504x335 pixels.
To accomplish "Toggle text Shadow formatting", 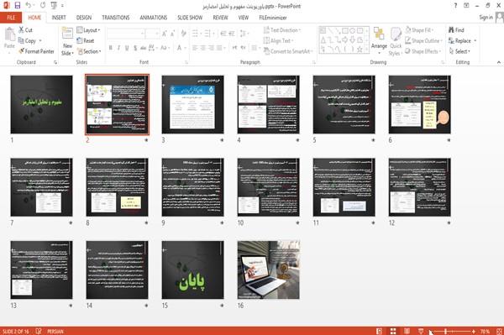I will 135,48.
